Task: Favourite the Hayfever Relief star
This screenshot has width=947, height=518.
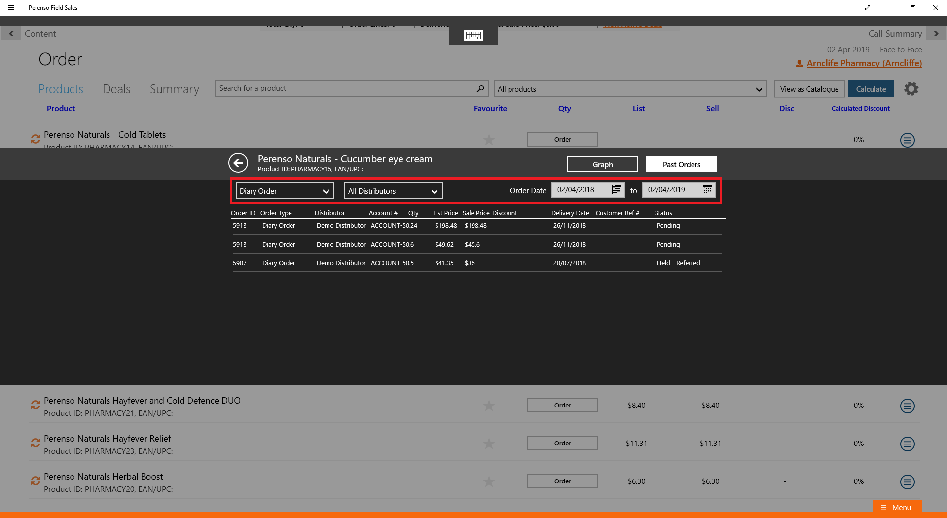Action: [x=489, y=444]
